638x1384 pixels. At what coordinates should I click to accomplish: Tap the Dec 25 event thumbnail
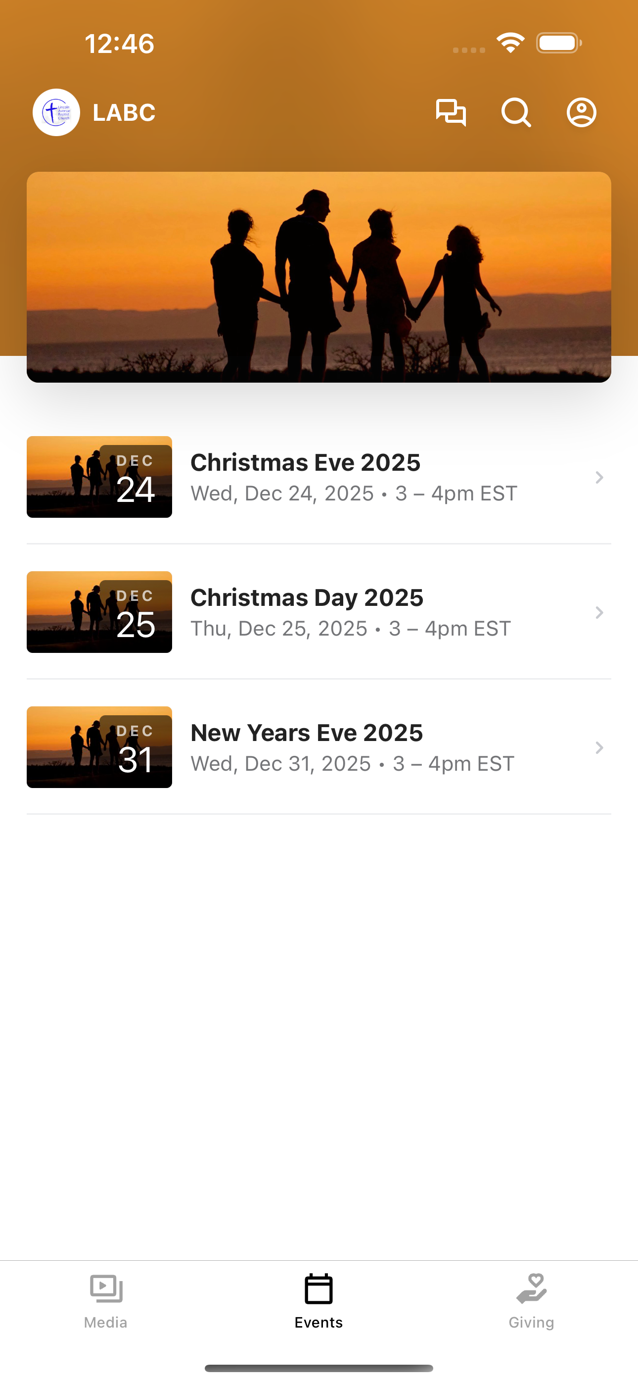click(99, 612)
